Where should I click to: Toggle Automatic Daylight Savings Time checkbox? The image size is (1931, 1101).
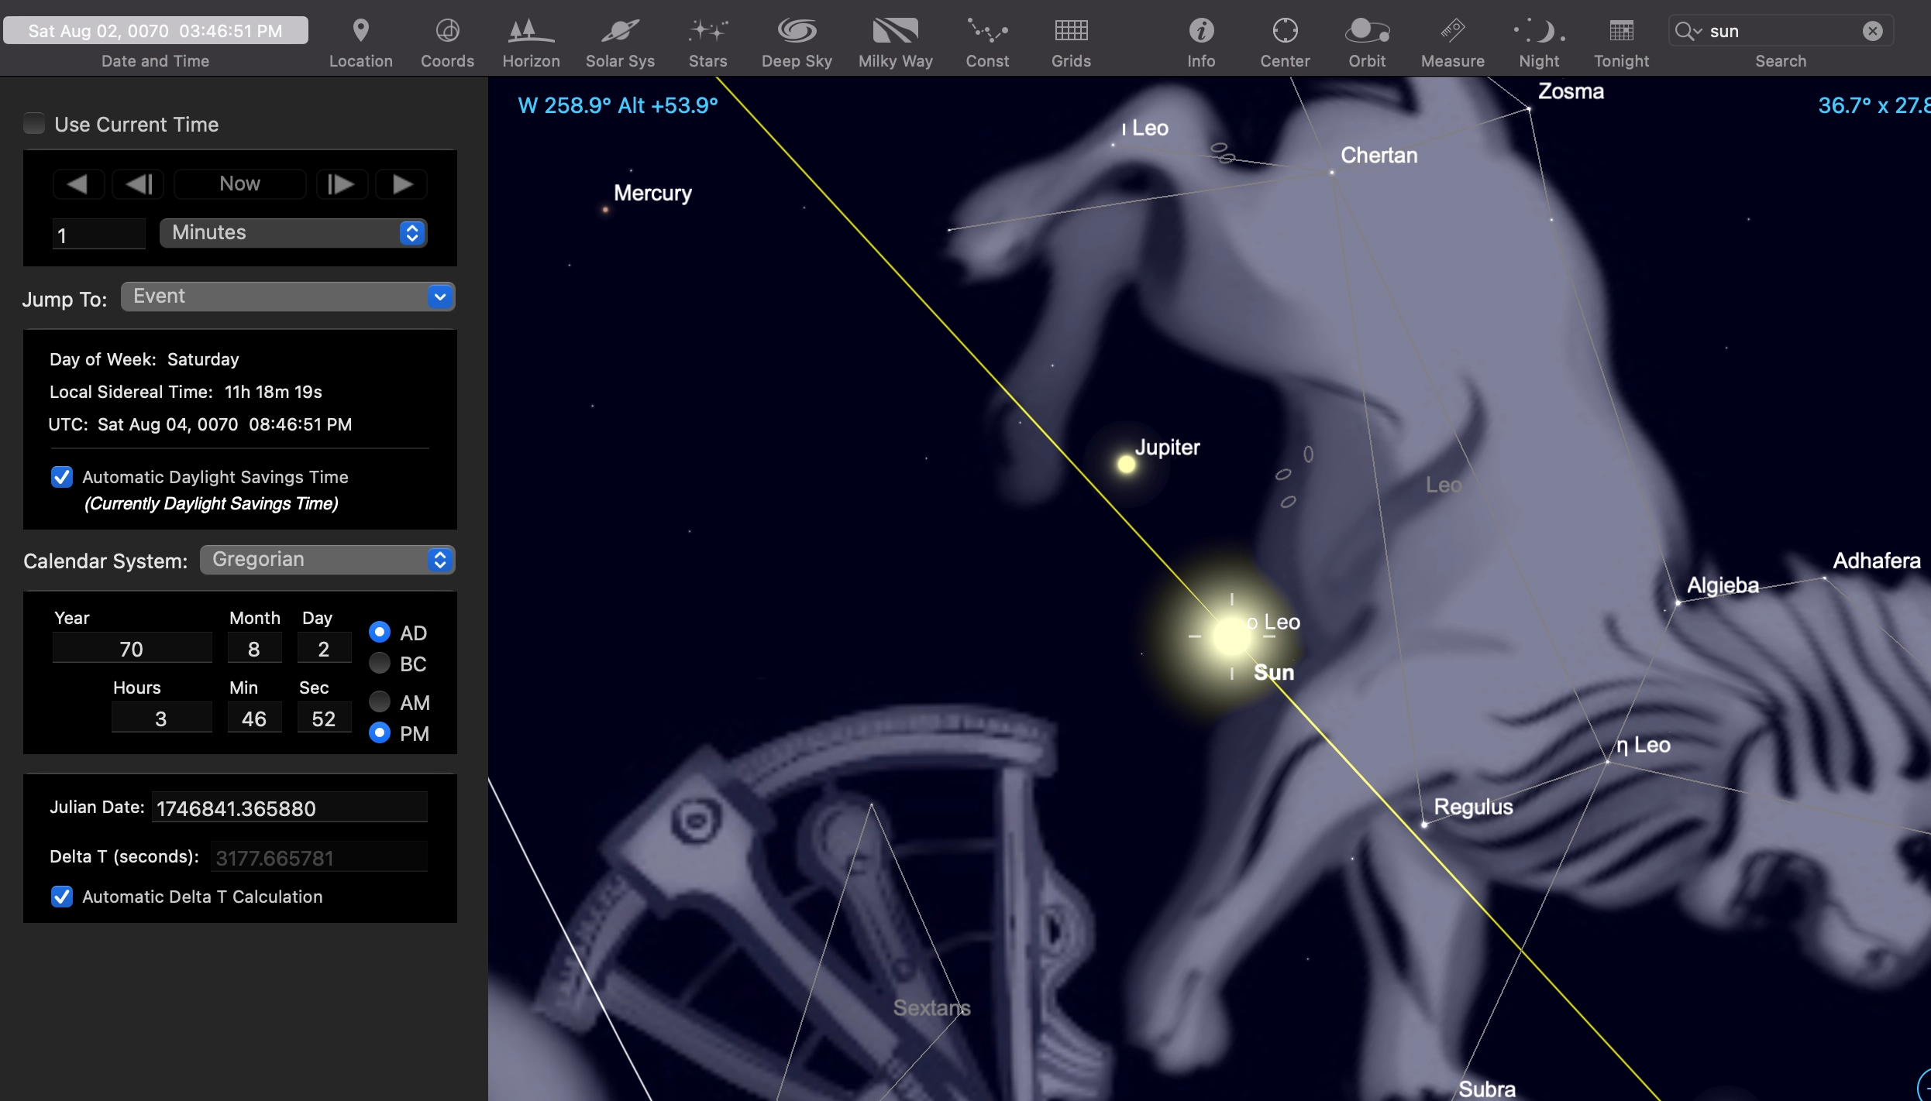[x=62, y=477]
